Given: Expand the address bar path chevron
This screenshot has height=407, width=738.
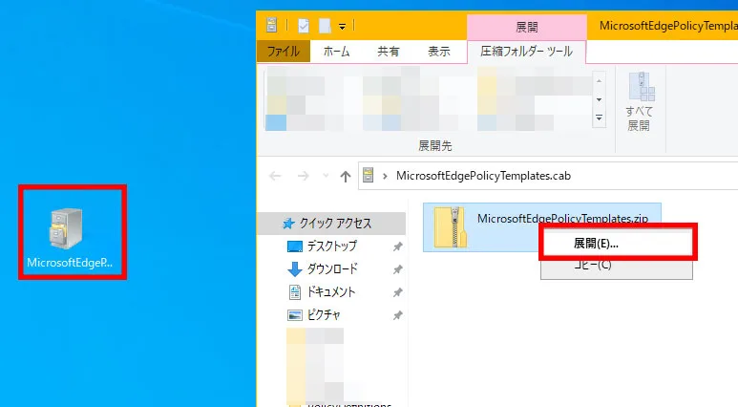Looking at the screenshot, I should tap(385, 176).
